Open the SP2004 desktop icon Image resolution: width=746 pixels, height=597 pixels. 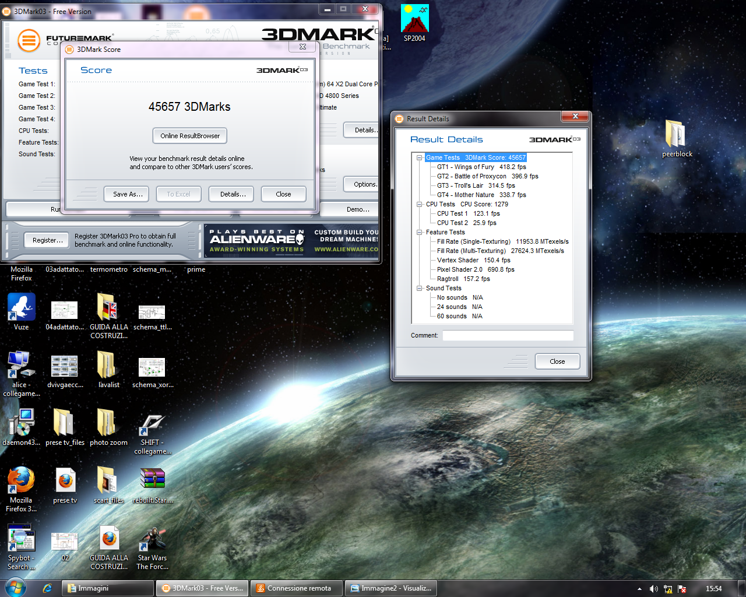(x=414, y=23)
